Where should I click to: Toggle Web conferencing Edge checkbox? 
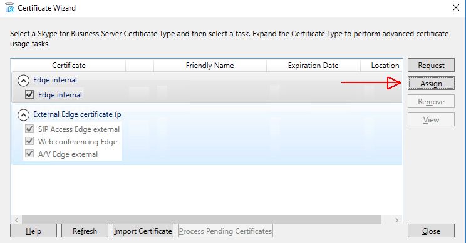click(x=29, y=141)
